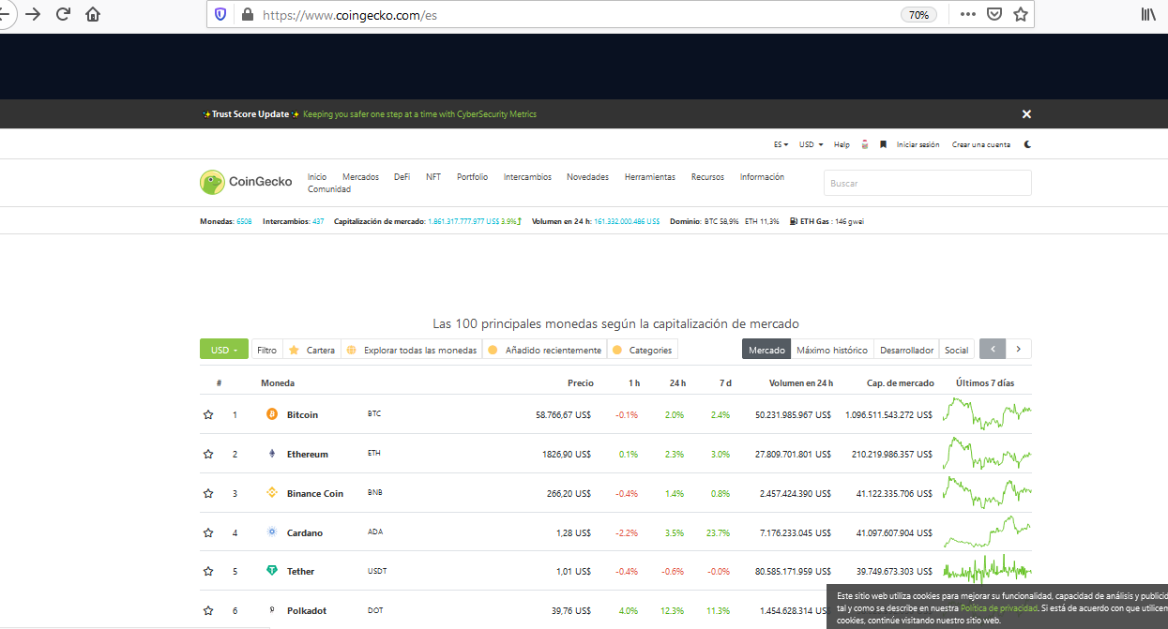Image resolution: width=1168 pixels, height=629 pixels.
Task: Open the Cartera button
Action: point(311,350)
